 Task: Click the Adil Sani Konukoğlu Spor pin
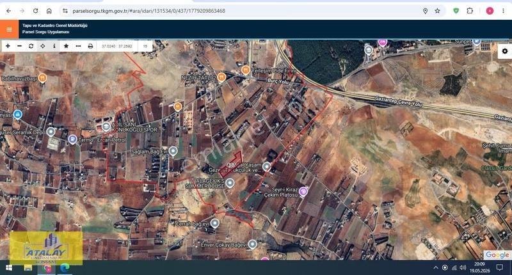point(106,127)
